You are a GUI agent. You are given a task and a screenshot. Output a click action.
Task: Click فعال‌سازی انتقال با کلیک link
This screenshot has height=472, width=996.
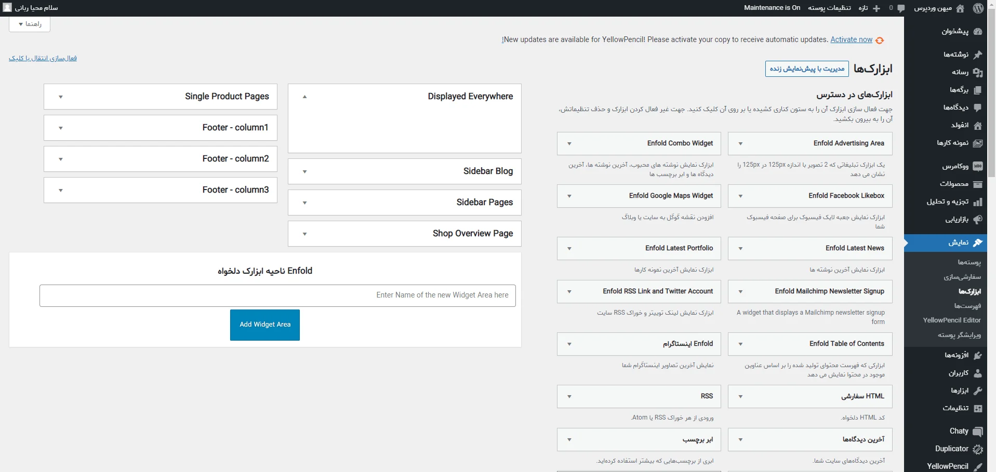(43, 58)
